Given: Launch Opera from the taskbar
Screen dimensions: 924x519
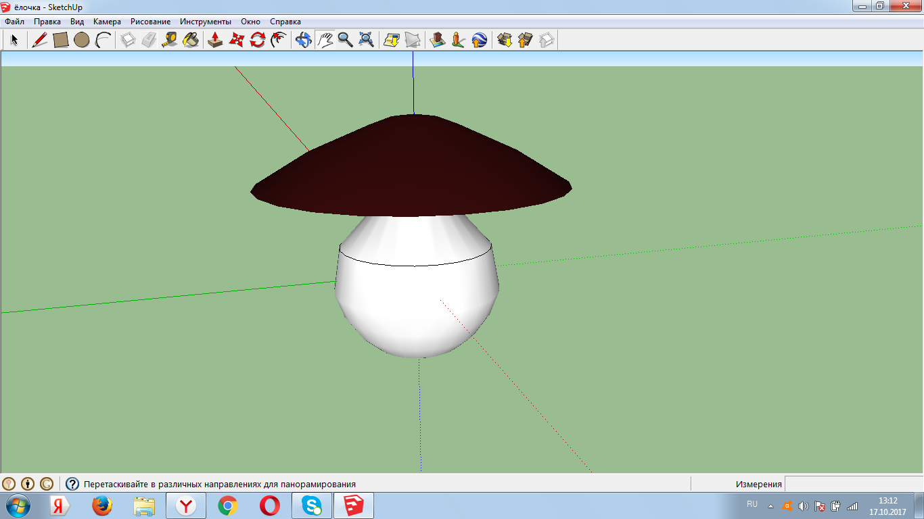Looking at the screenshot, I should coord(270,505).
